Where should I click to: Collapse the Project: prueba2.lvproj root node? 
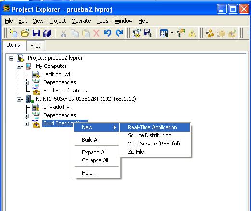pyautogui.click(x=11, y=58)
